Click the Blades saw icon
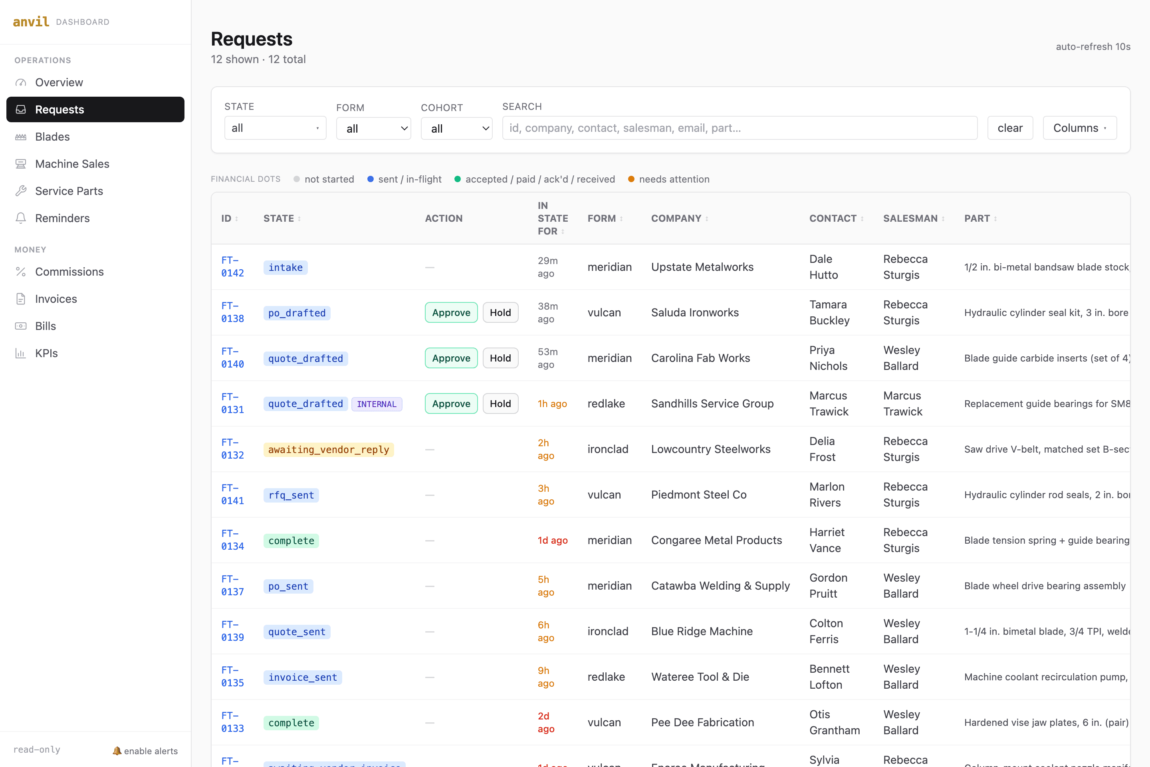Screen dimensions: 1150x767 pos(20,137)
